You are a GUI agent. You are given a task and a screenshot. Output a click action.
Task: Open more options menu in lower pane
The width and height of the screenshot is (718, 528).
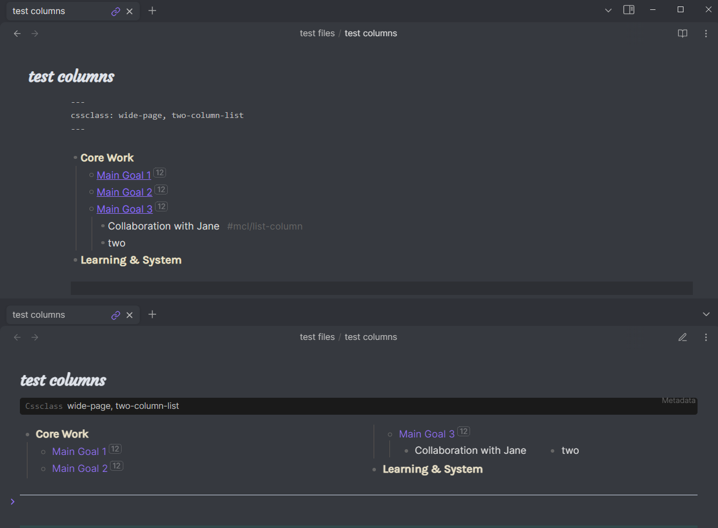pyautogui.click(x=706, y=337)
